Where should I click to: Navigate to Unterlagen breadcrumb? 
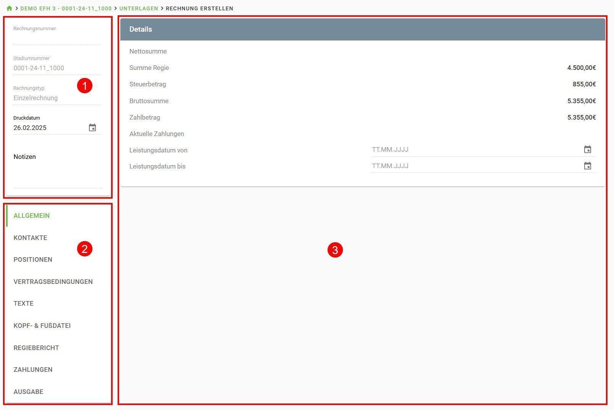tap(138, 8)
